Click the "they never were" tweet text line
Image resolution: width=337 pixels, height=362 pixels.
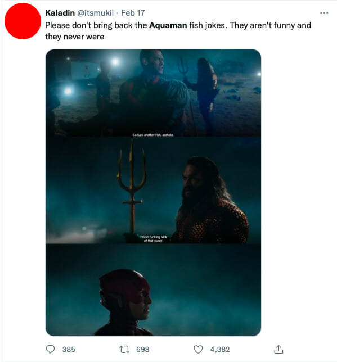74,37
